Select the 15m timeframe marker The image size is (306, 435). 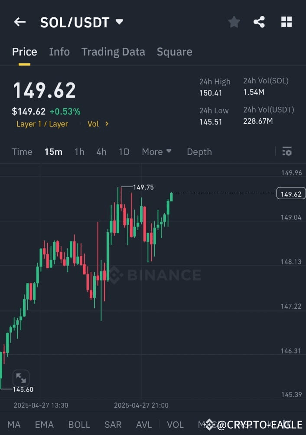[53, 152]
